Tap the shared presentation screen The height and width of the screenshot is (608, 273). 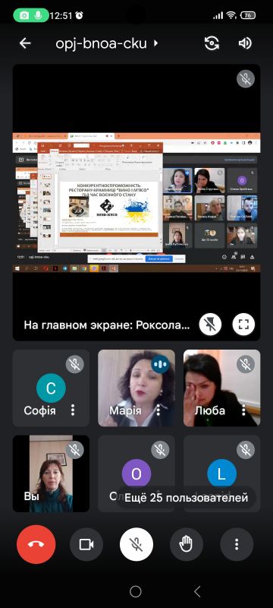tap(136, 202)
